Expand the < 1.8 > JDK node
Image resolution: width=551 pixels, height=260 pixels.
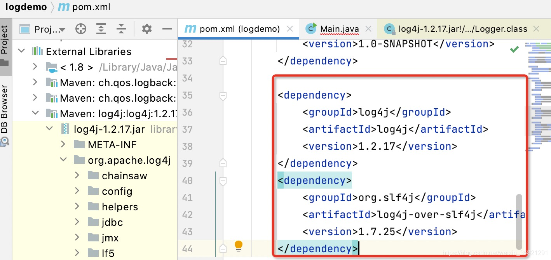pyautogui.click(x=35, y=67)
